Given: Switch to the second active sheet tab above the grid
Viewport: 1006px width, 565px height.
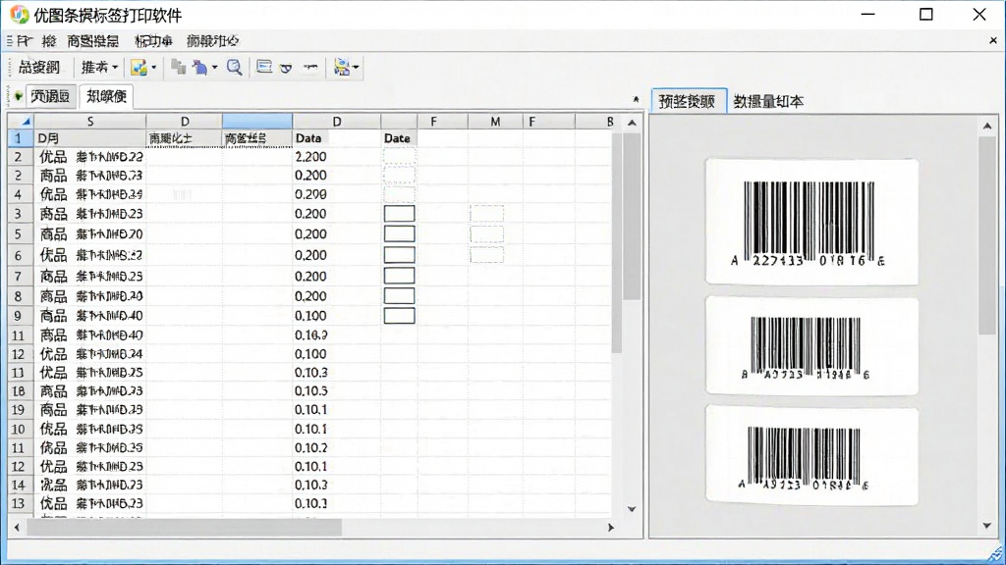Looking at the screenshot, I should point(106,96).
